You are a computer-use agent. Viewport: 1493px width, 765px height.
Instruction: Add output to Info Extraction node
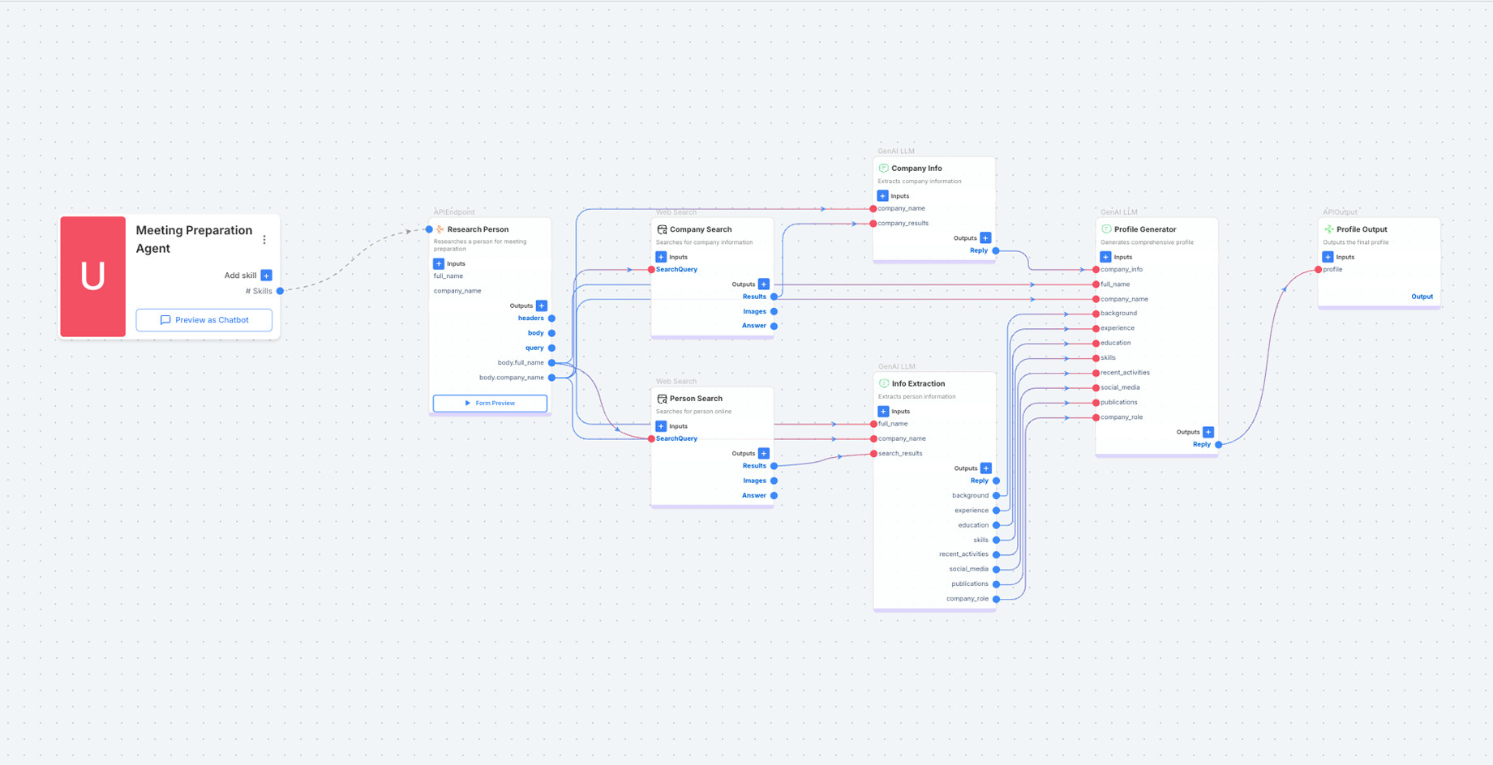click(x=986, y=468)
